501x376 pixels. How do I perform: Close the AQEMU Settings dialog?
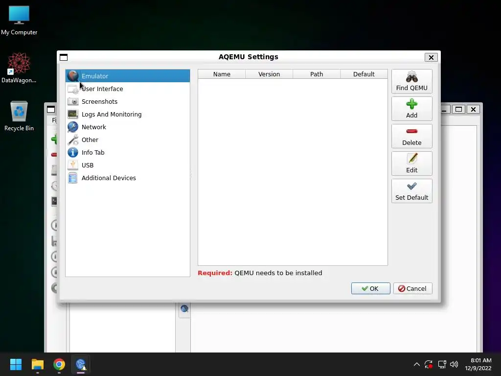431,57
